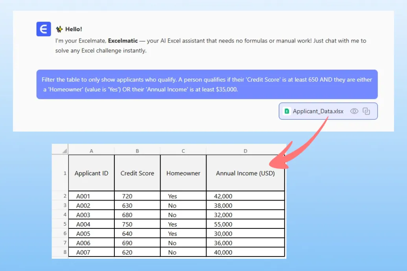Click the Applicant ID header cell
The width and height of the screenshot is (407, 271).
(91, 173)
